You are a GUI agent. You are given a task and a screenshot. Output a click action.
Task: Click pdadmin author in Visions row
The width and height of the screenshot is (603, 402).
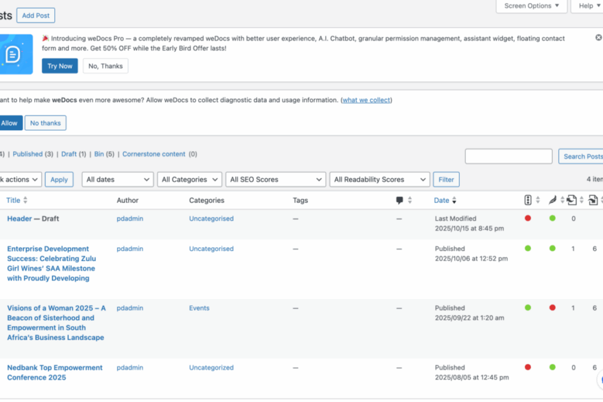130,308
